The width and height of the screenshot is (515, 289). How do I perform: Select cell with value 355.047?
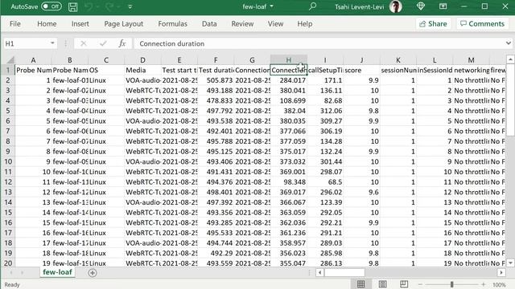pyautogui.click(x=289, y=263)
